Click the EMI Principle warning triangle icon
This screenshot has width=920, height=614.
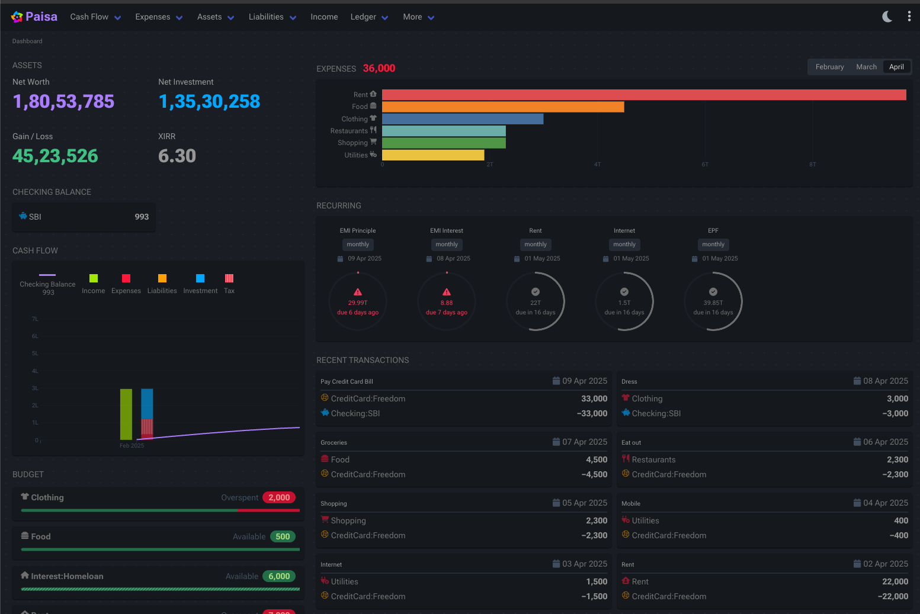point(358,292)
